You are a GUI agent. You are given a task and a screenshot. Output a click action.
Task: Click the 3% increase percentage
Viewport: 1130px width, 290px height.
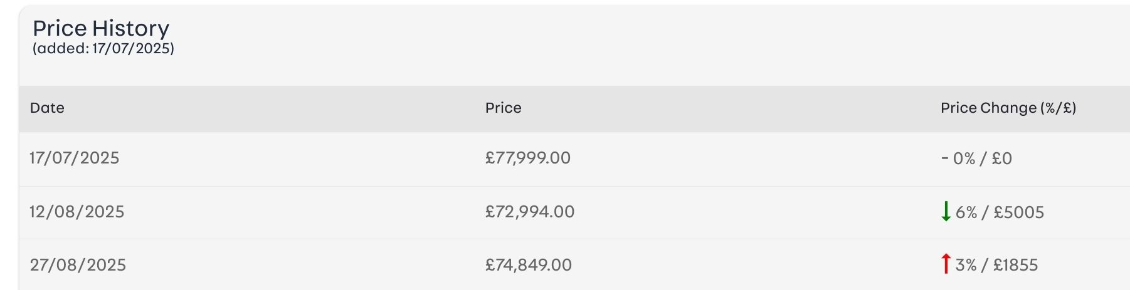(966, 265)
